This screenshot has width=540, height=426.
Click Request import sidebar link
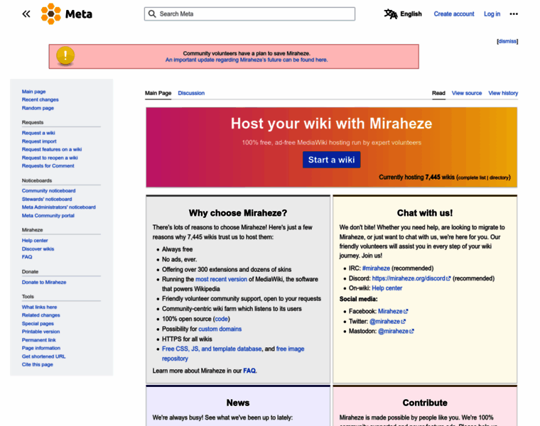tap(39, 141)
